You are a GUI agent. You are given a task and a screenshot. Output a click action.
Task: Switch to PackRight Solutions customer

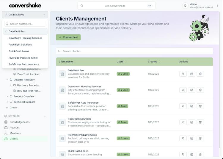pyautogui.click(x=25, y=45)
